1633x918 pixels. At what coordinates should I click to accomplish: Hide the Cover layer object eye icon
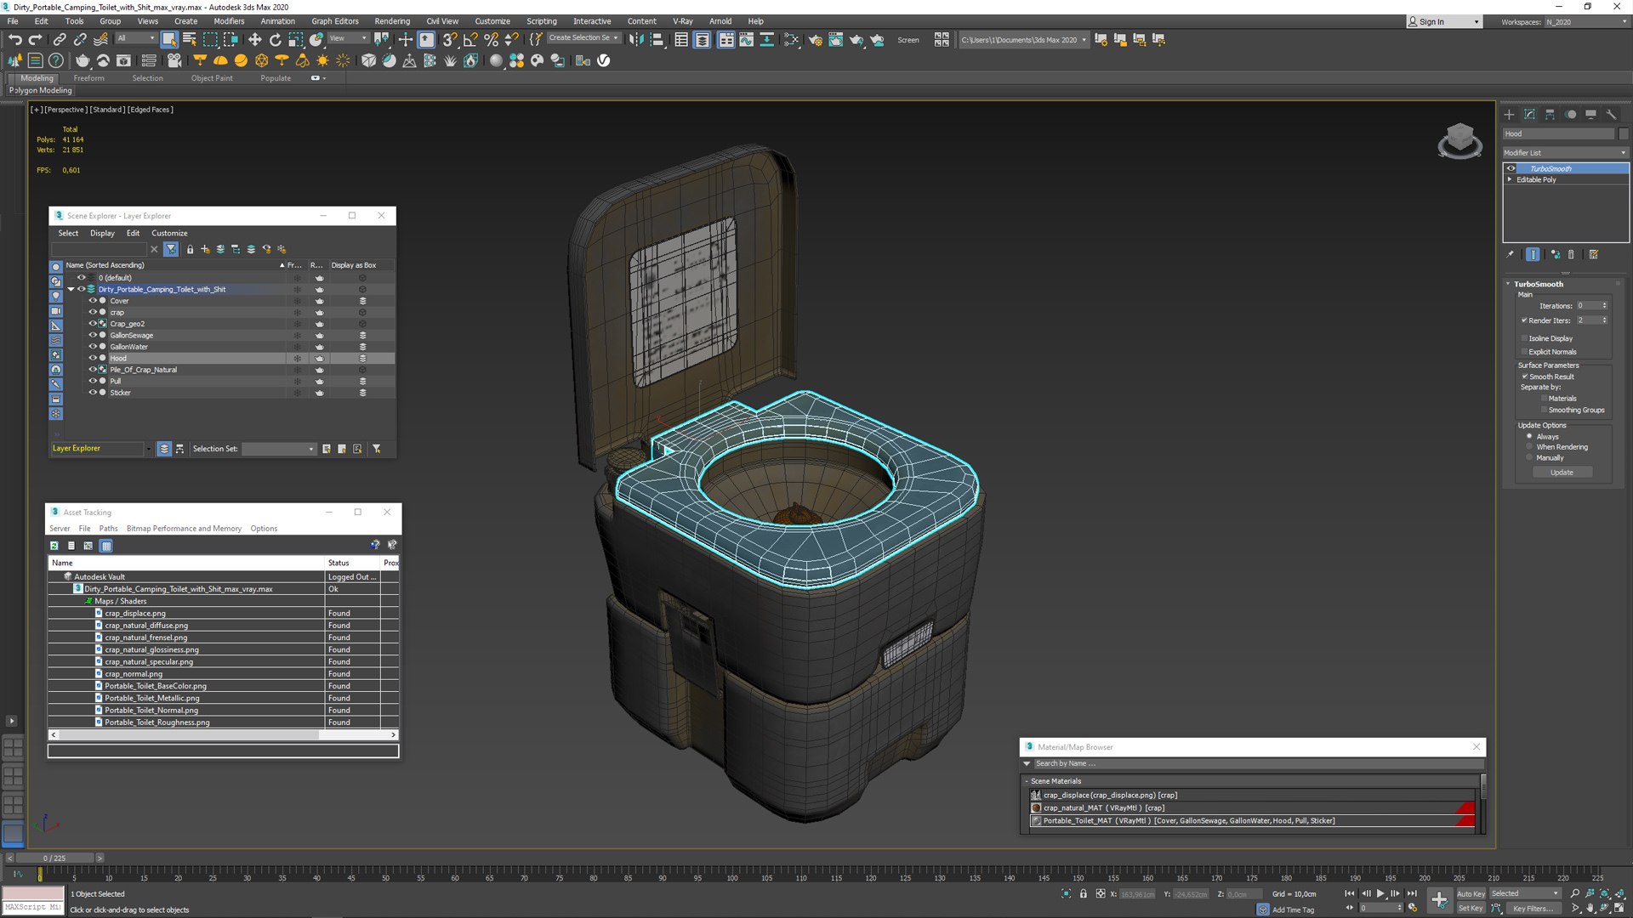click(x=93, y=301)
